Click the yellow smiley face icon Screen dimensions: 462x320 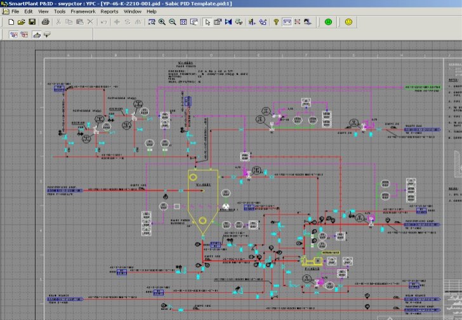click(348, 22)
